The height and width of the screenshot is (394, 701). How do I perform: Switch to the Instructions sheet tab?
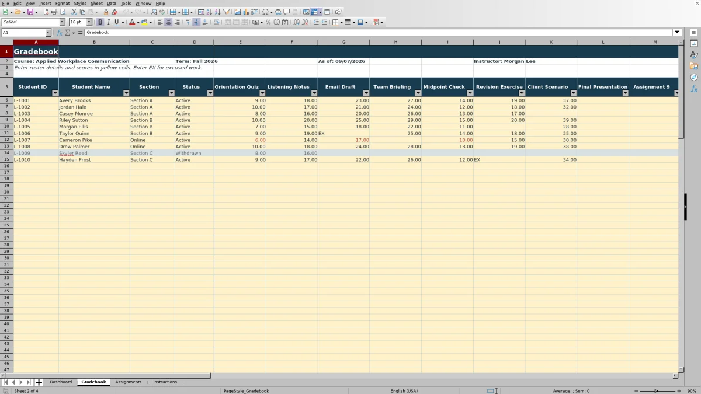[x=165, y=382]
